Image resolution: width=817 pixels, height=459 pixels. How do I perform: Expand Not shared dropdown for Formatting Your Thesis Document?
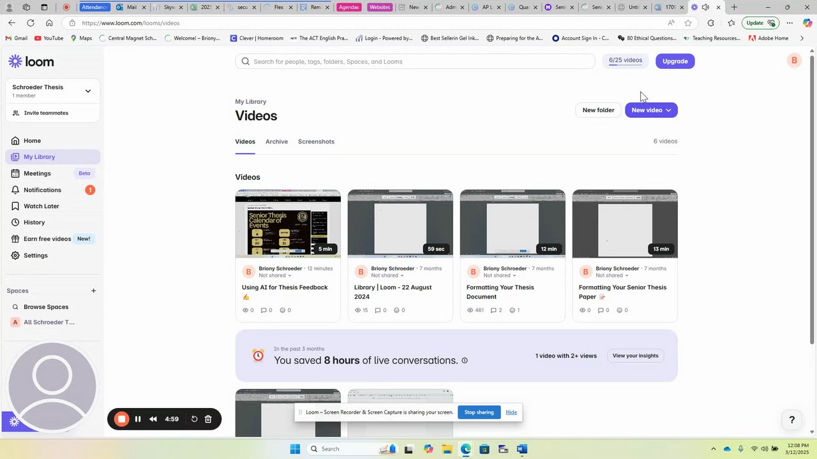point(500,275)
